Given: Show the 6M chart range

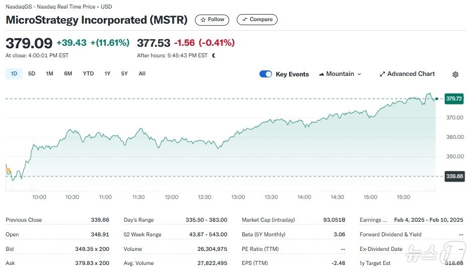Looking at the screenshot, I should [68, 73].
